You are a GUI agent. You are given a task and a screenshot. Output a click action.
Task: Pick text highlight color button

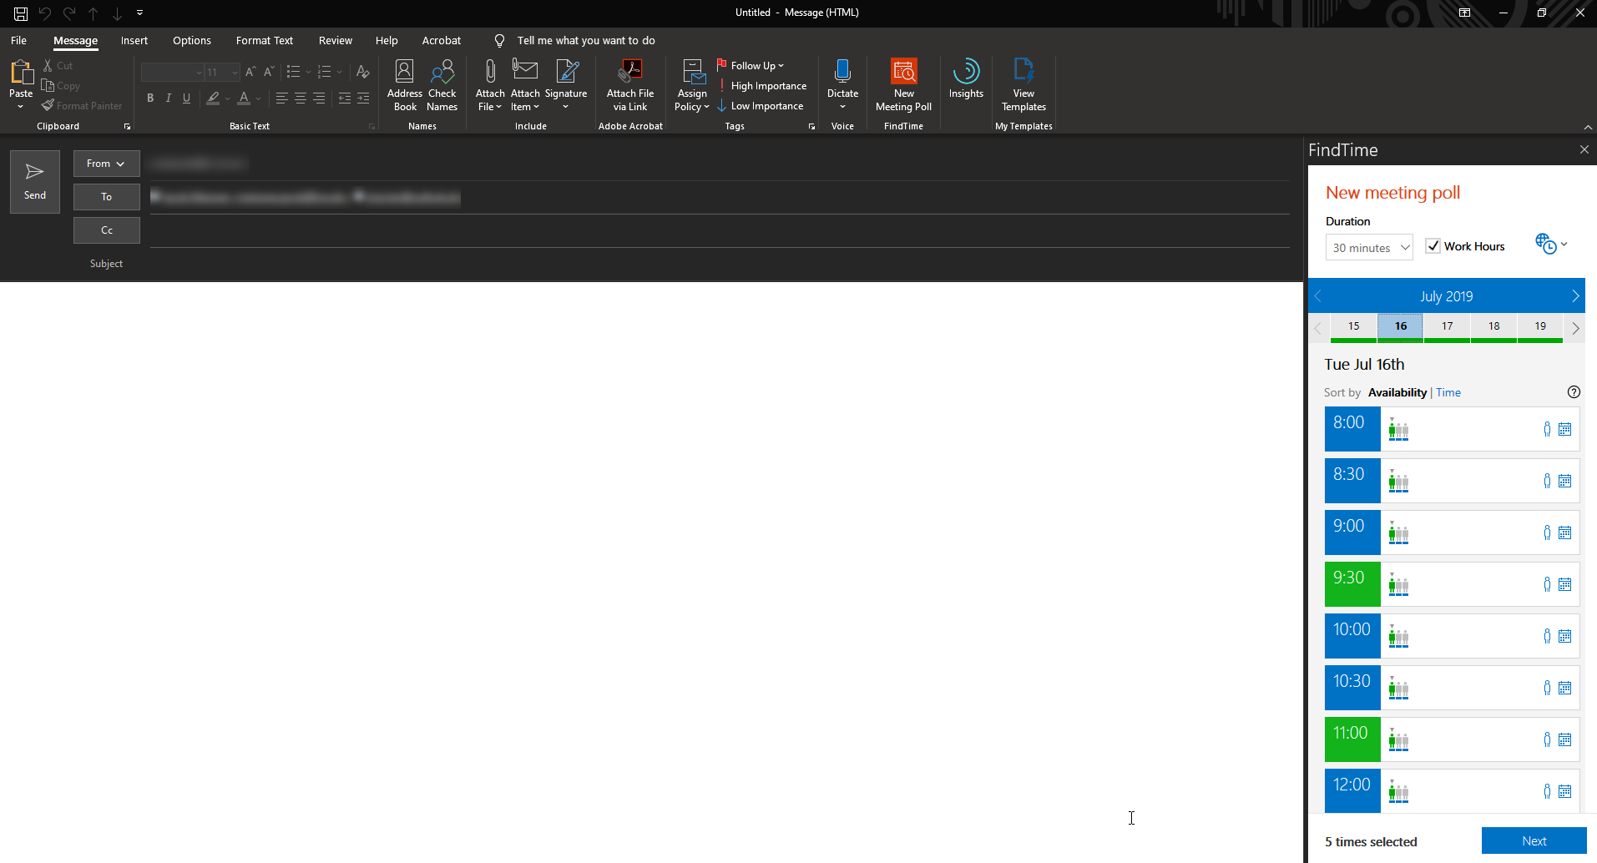(213, 98)
